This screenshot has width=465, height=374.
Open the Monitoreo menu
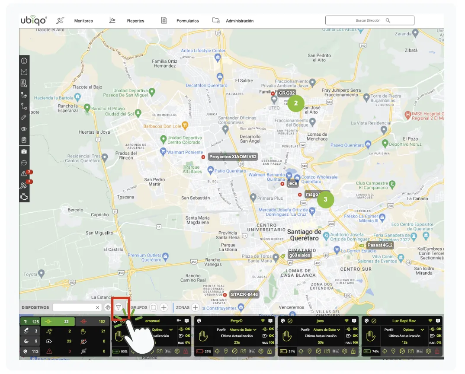point(83,21)
